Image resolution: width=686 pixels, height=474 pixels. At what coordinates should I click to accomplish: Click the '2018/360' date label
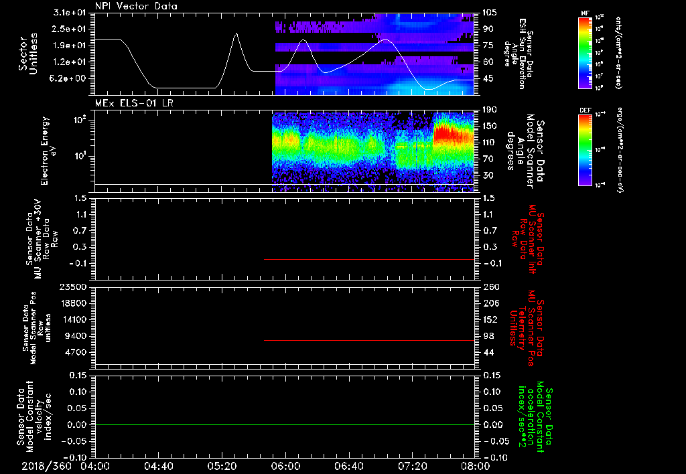(46, 466)
